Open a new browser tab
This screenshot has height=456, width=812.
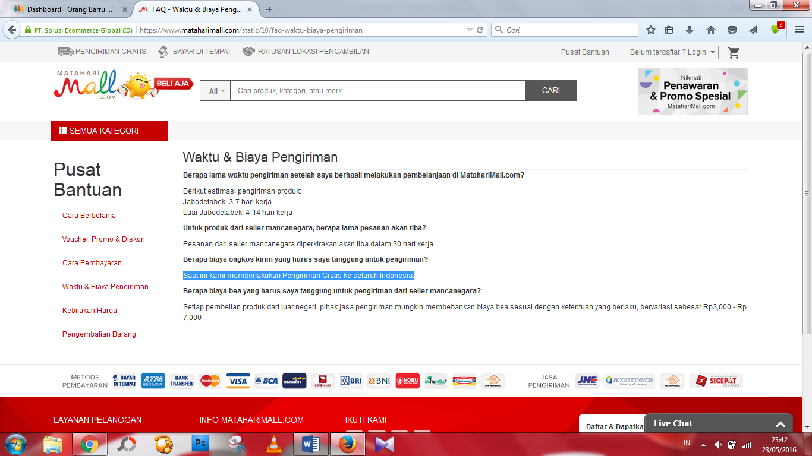(269, 9)
